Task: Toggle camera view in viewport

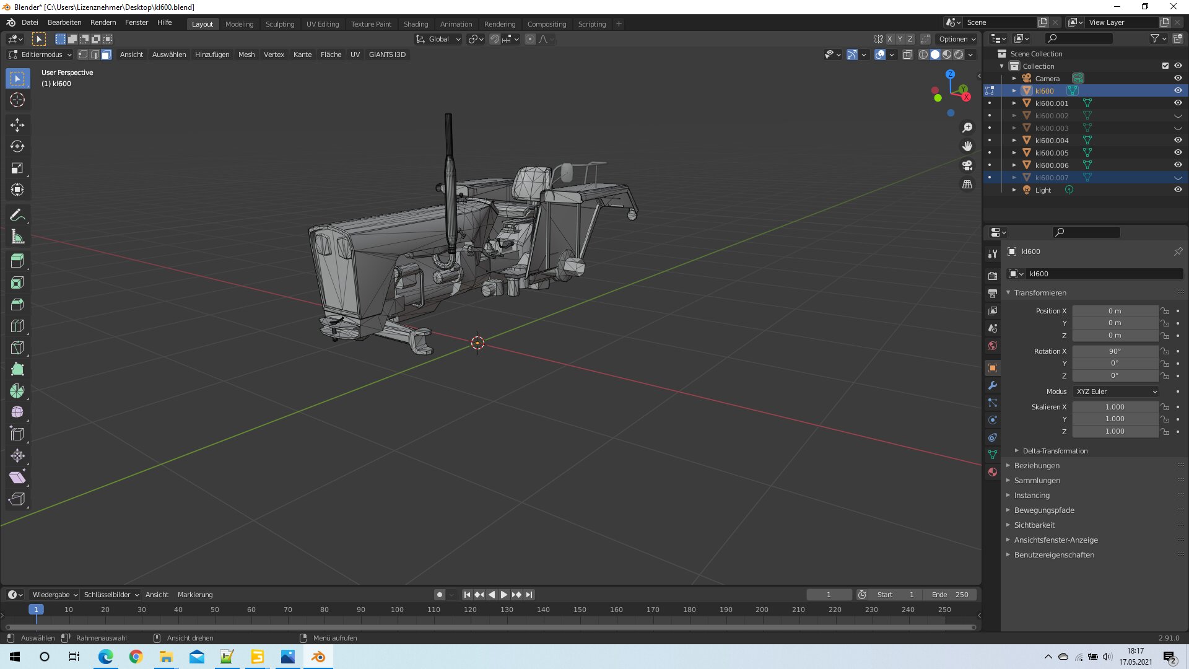Action: (x=967, y=165)
